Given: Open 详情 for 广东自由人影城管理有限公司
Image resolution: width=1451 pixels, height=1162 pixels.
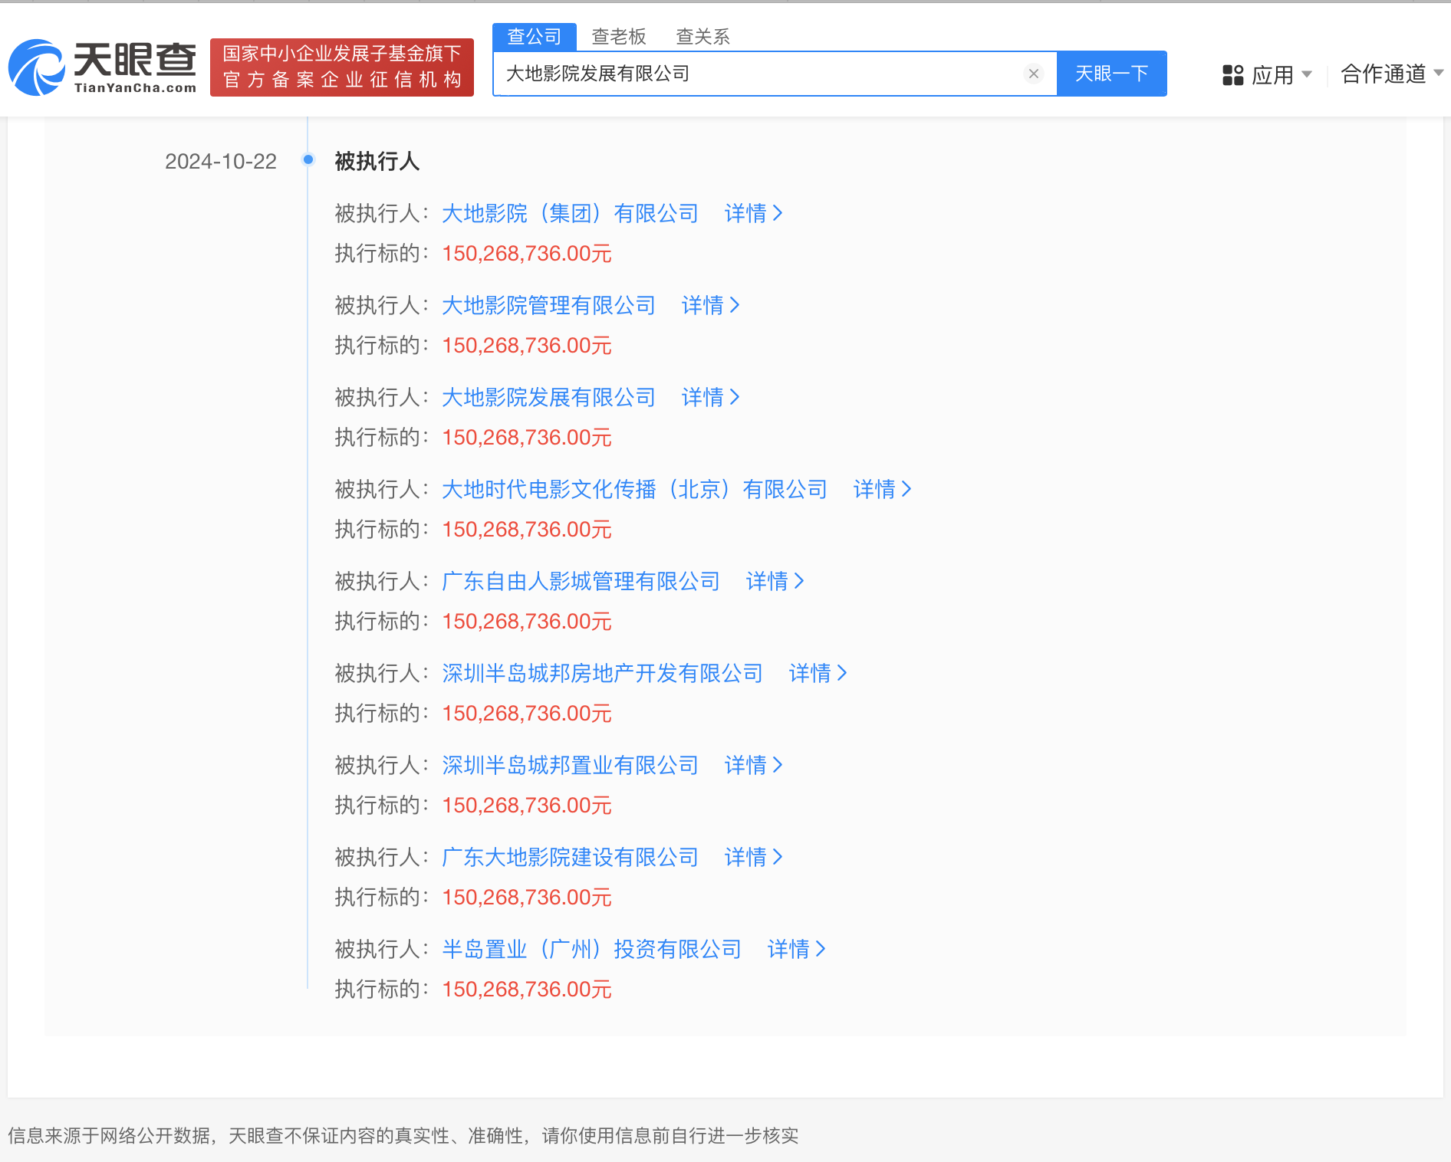Looking at the screenshot, I should (775, 581).
